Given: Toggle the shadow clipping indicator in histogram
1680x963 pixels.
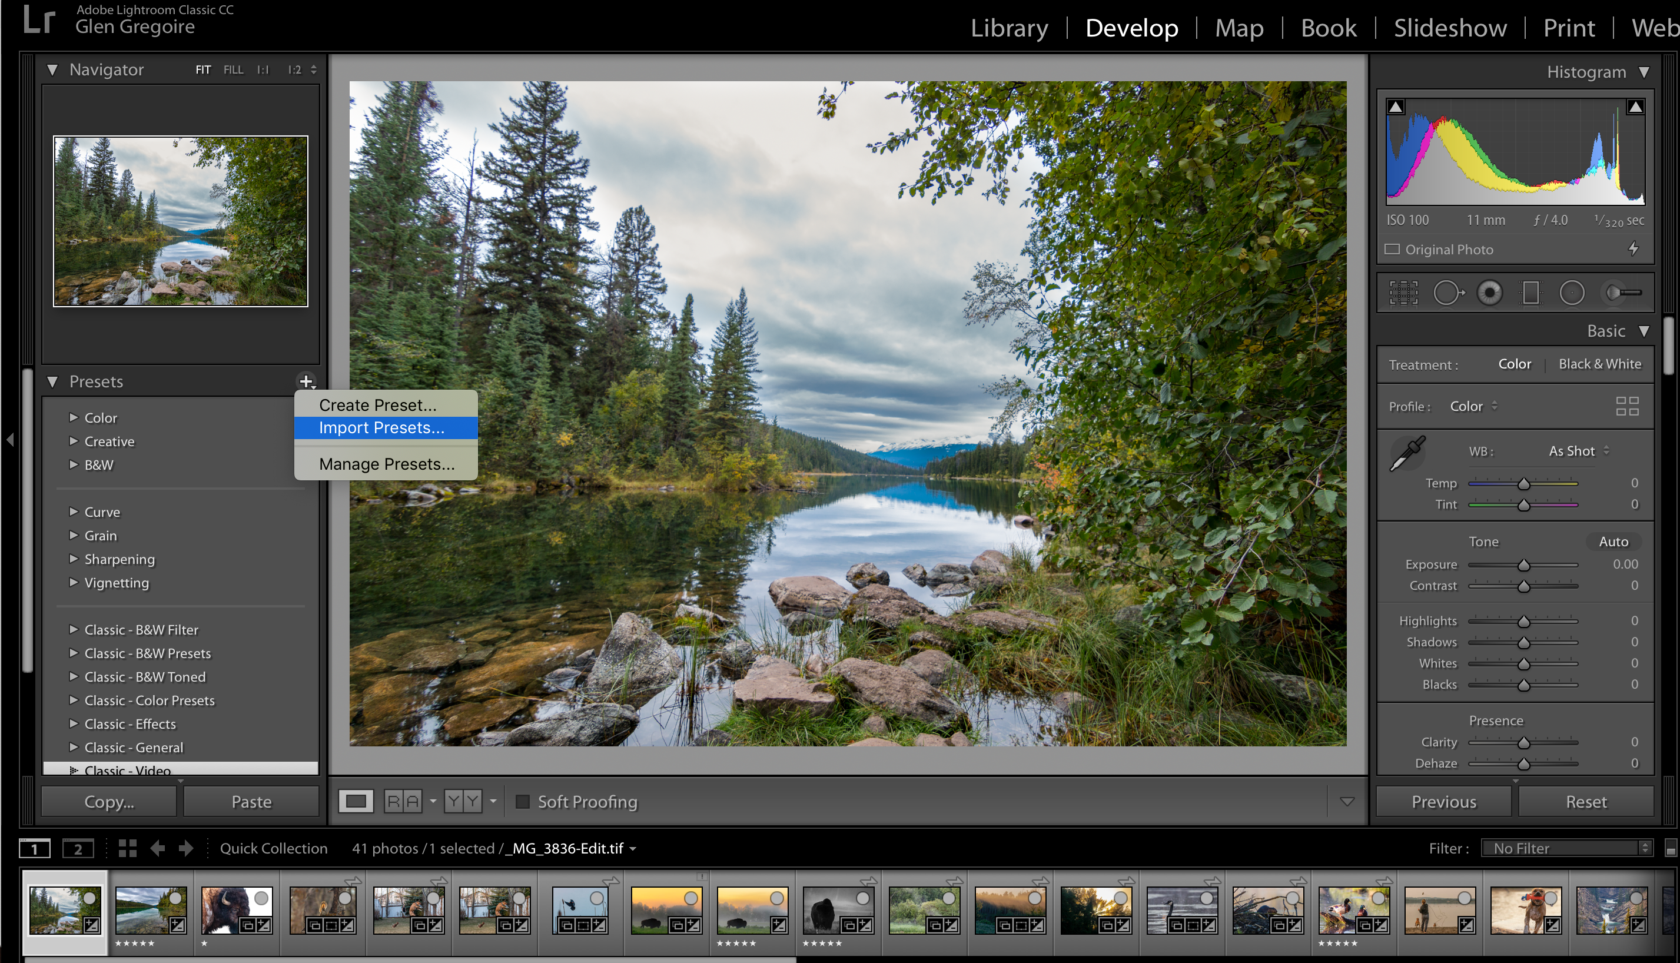Looking at the screenshot, I should 1396,107.
